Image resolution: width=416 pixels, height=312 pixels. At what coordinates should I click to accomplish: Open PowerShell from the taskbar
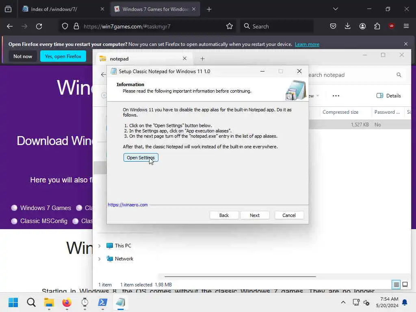(x=103, y=302)
